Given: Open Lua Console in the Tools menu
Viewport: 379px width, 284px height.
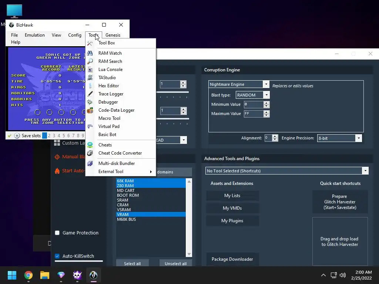Looking at the screenshot, I should pyautogui.click(x=110, y=70).
